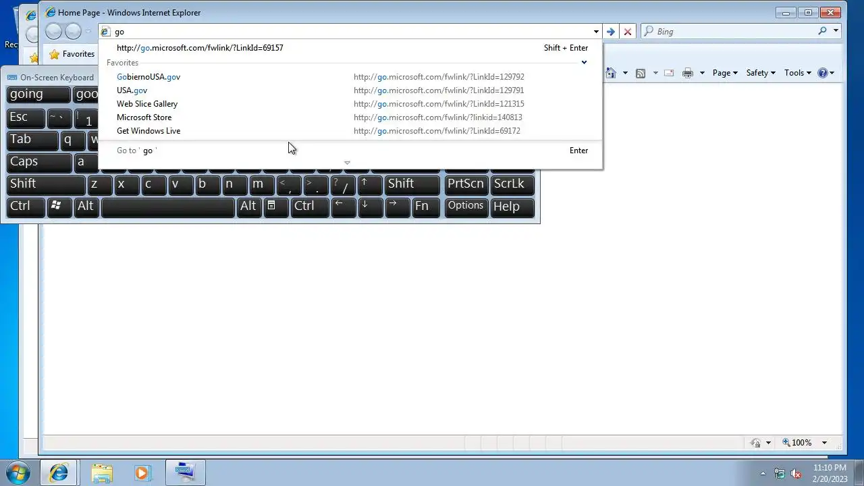Click the Stop X icon by address bar
Screen dimensions: 864x486
tap(628, 32)
